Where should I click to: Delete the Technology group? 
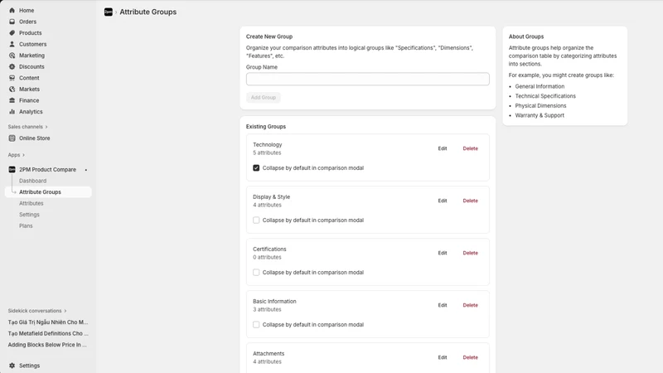[470, 148]
